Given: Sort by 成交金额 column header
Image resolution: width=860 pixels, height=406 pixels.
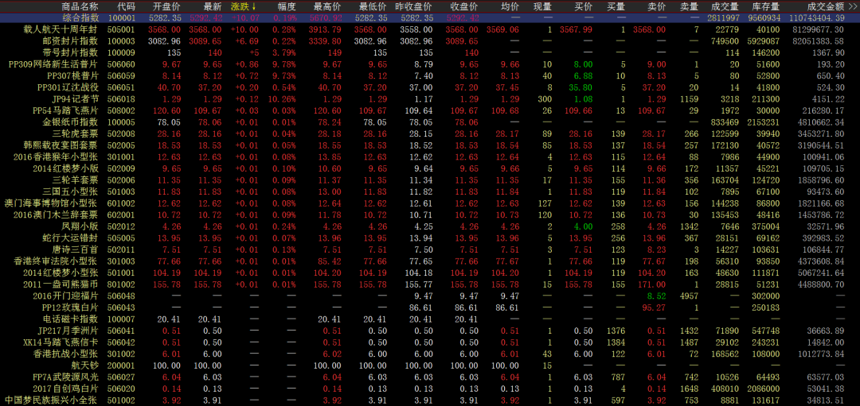Looking at the screenshot, I should 826,6.
